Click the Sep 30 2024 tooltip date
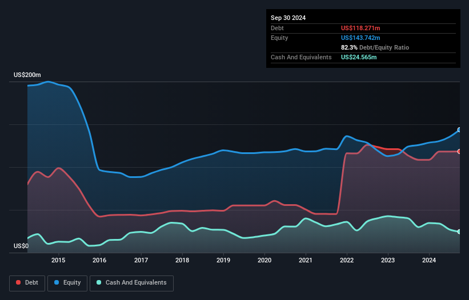Image resolution: width=469 pixels, height=300 pixels. pos(288,18)
